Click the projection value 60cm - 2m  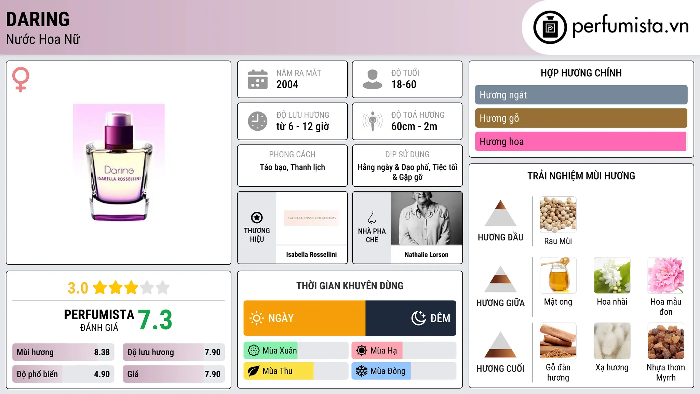tap(414, 127)
